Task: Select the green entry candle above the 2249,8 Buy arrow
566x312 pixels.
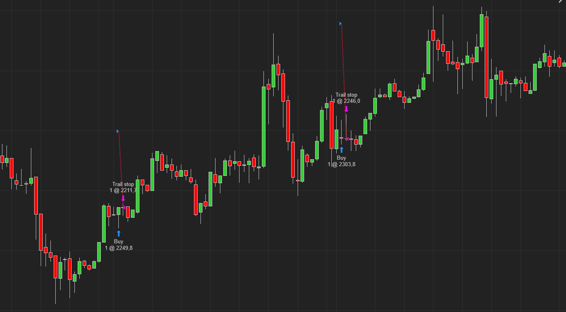Action: tap(119, 211)
